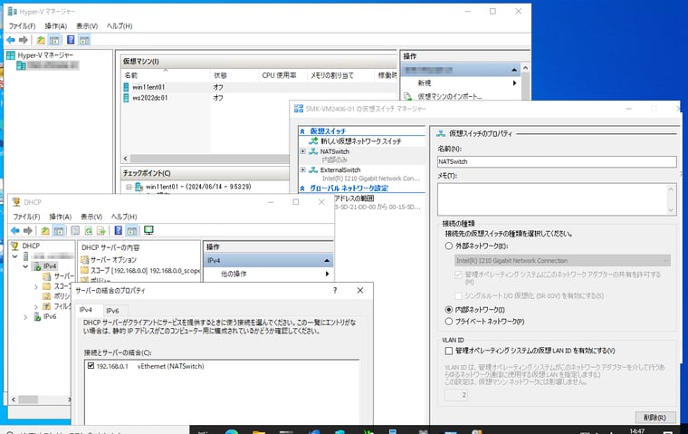Open 他の操作 submenu in DHCP actions
688x434 pixels.
pyautogui.click(x=268, y=274)
